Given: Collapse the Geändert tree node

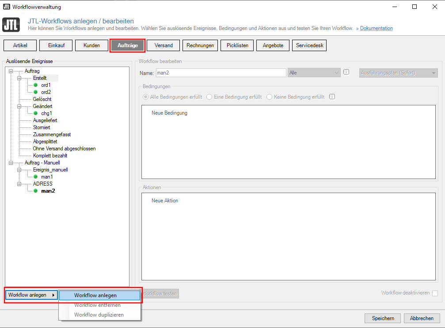Looking at the screenshot, I should click(x=19, y=107).
